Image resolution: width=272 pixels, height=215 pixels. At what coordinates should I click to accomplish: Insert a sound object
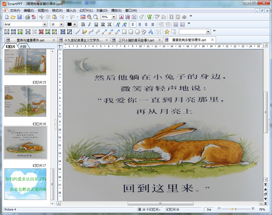[69, 32]
